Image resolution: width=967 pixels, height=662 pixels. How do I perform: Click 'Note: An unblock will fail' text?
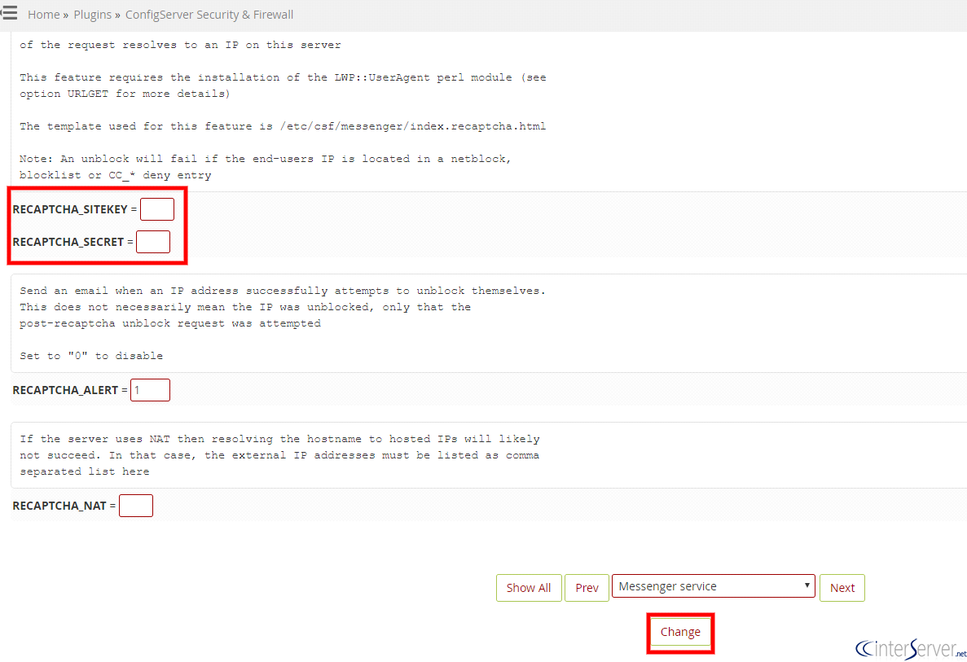[266, 167]
